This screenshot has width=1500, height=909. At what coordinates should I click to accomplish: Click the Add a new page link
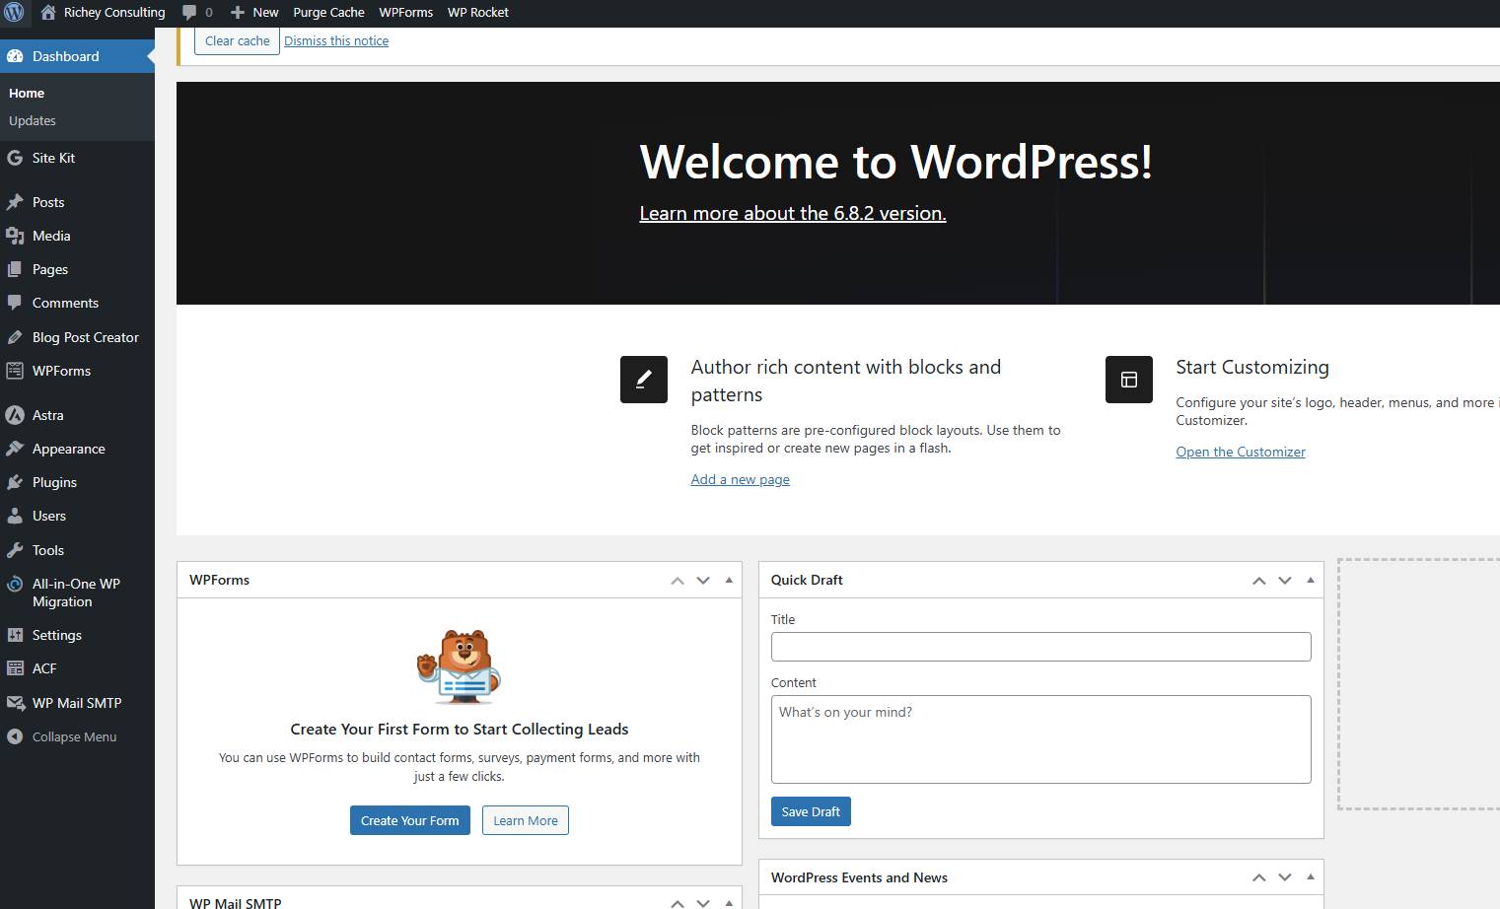coord(741,479)
